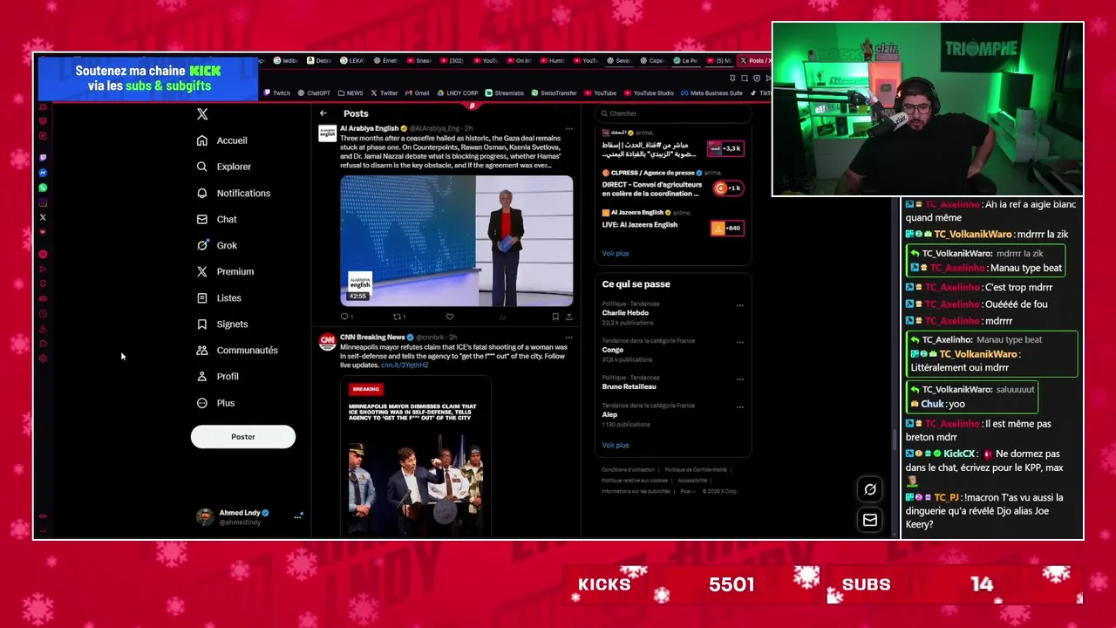This screenshot has height=628, width=1116.
Task: Click the Ahmed Lndy profile avatar
Action: coord(205,516)
